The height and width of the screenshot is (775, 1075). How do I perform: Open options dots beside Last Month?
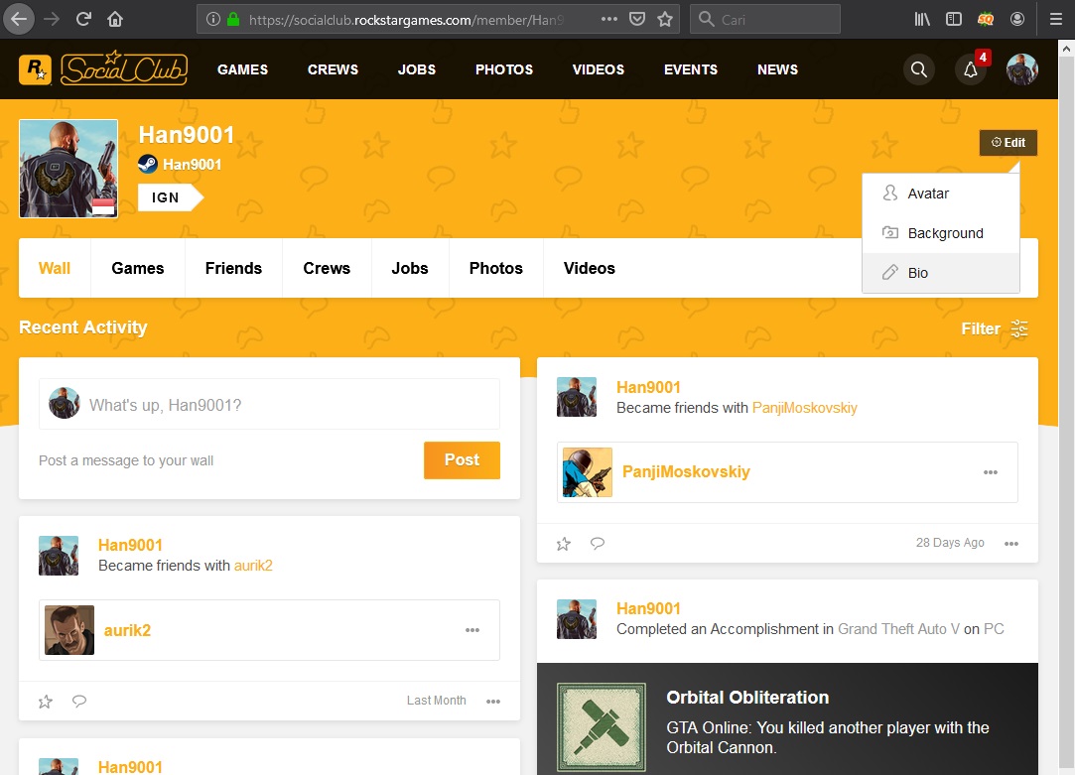tap(493, 701)
